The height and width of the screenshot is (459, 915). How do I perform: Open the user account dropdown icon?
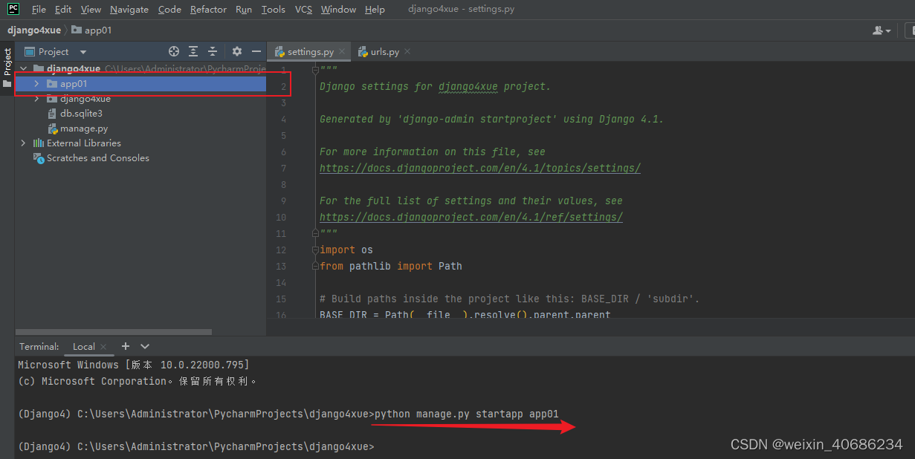click(x=882, y=30)
